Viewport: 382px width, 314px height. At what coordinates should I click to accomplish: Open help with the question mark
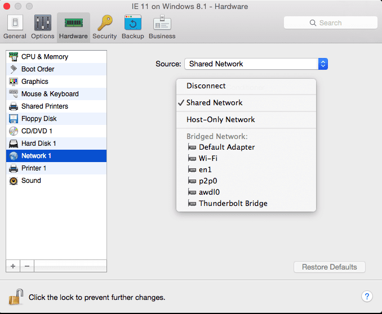coord(367,297)
